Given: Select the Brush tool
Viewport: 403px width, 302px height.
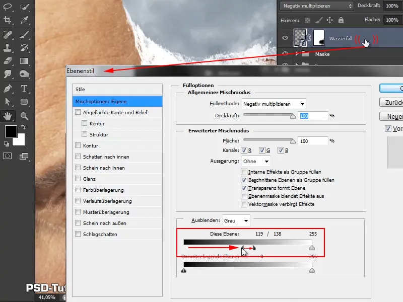Looking at the screenshot, I should pyautogui.click(x=24, y=34).
